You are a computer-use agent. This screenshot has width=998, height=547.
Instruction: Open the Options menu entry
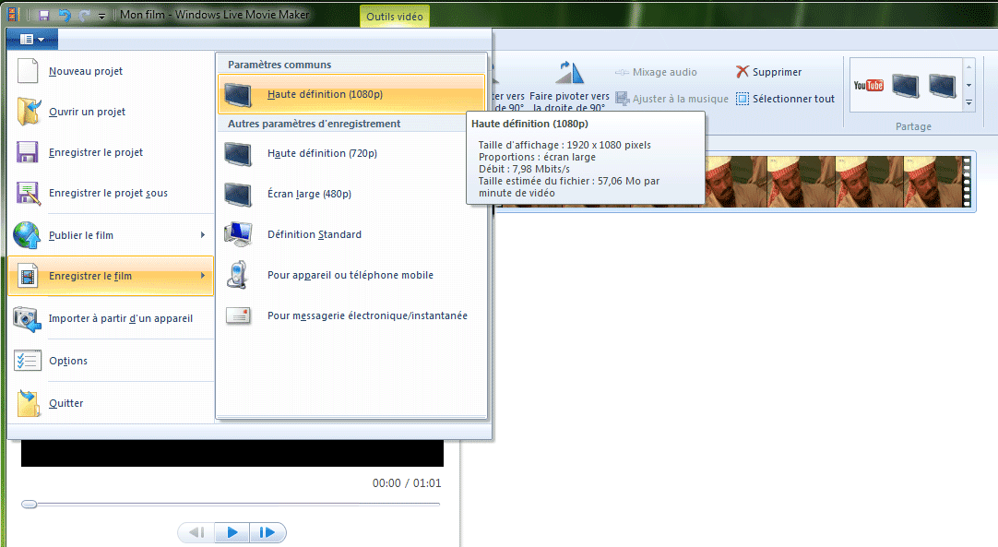pyautogui.click(x=112, y=361)
